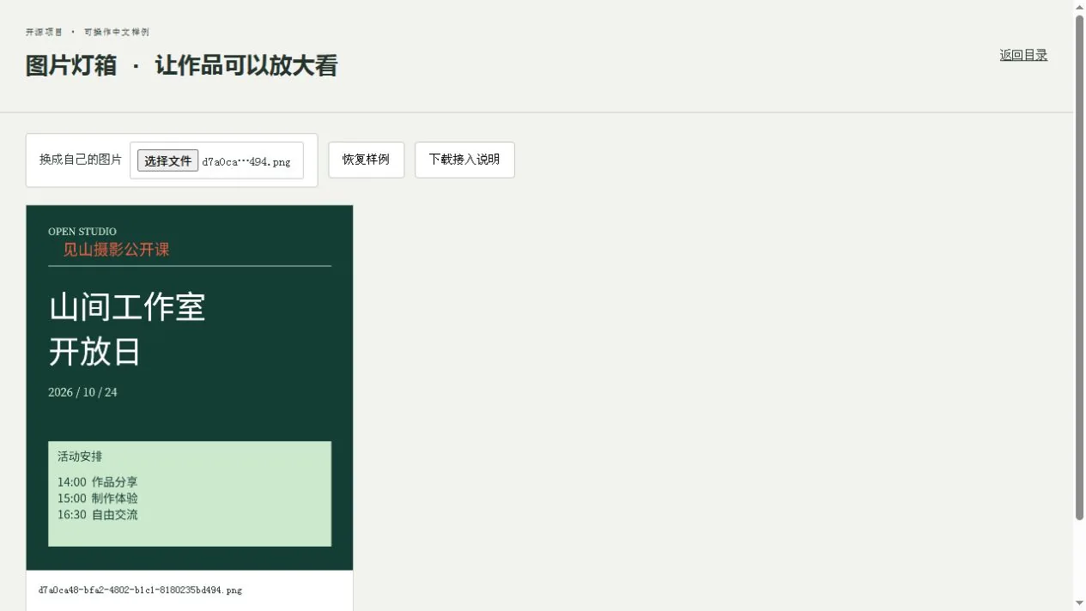
Task: Click the OPEN STUDIO text on the poster
Action: pyautogui.click(x=82, y=232)
